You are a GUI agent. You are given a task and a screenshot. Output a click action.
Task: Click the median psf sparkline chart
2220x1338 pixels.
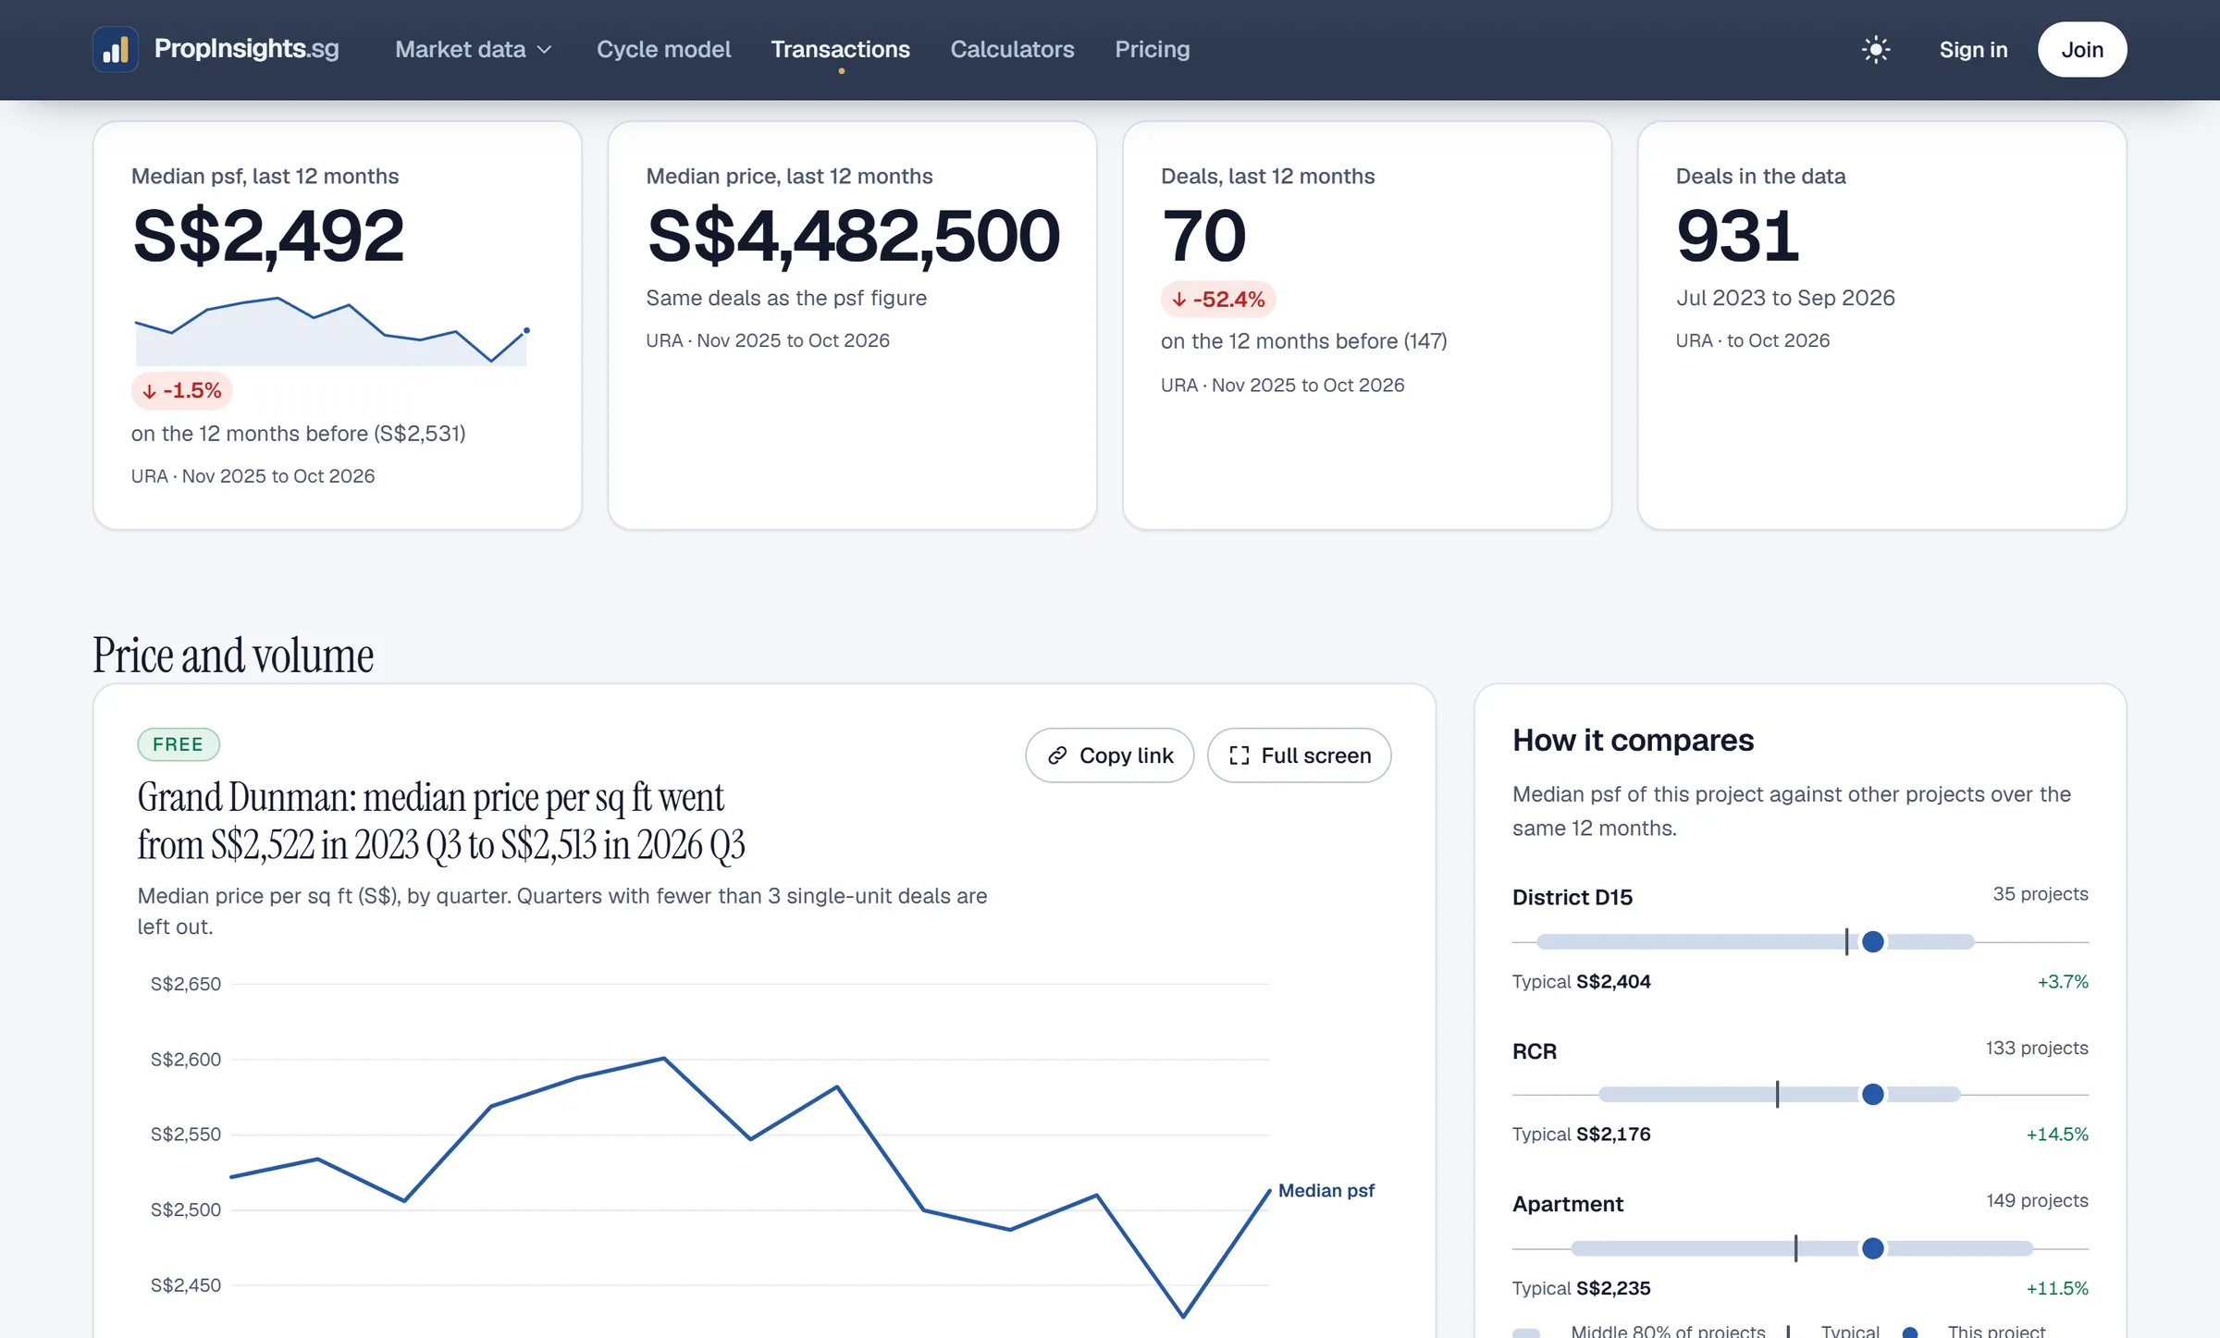(x=331, y=331)
